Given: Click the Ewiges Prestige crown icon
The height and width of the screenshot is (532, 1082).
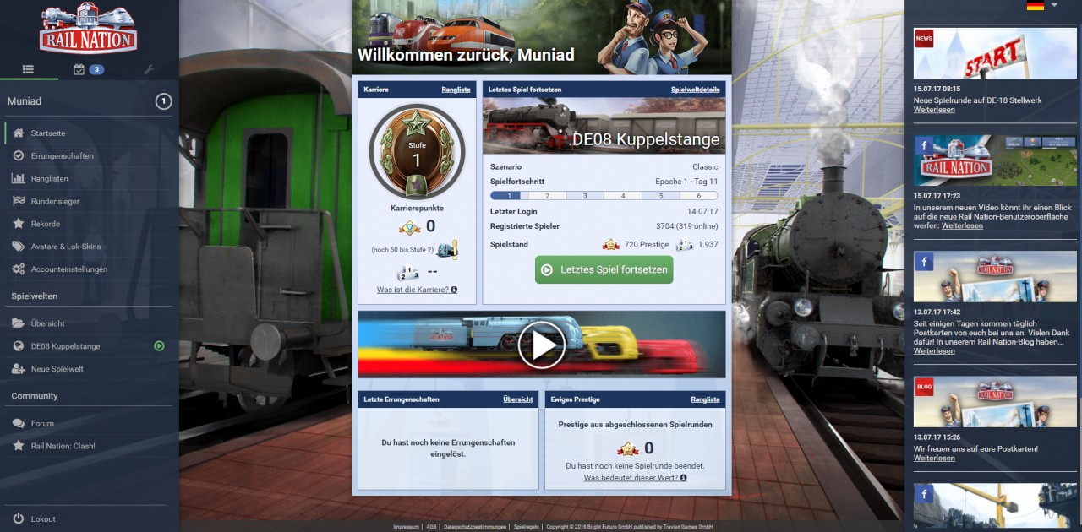Looking at the screenshot, I should click(x=628, y=448).
